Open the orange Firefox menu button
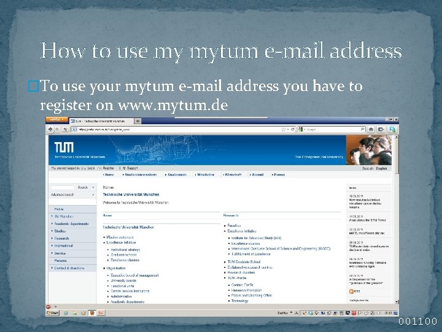The image size is (442, 332). [x=56, y=120]
